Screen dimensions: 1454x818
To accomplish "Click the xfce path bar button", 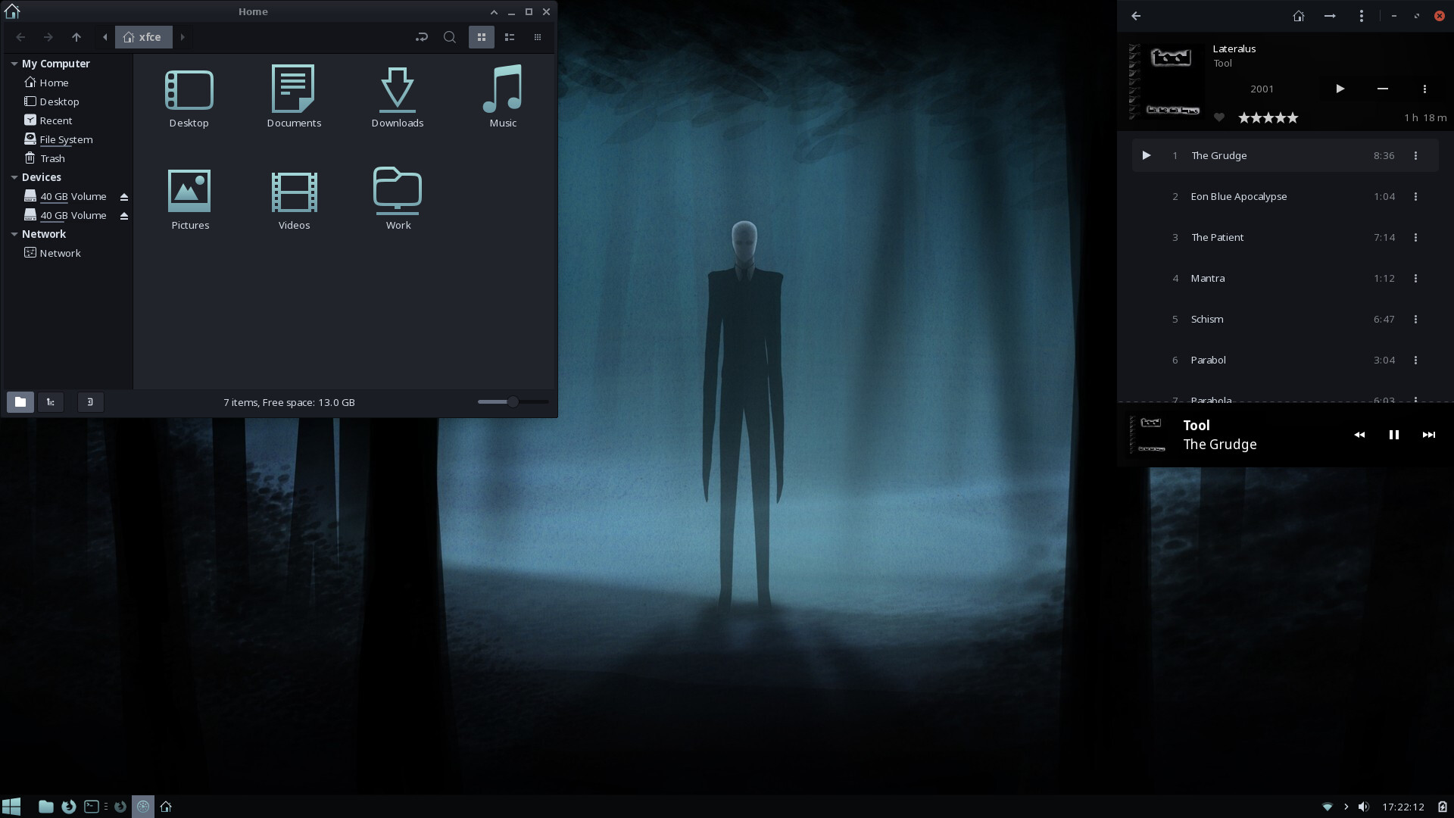I will pos(143,37).
